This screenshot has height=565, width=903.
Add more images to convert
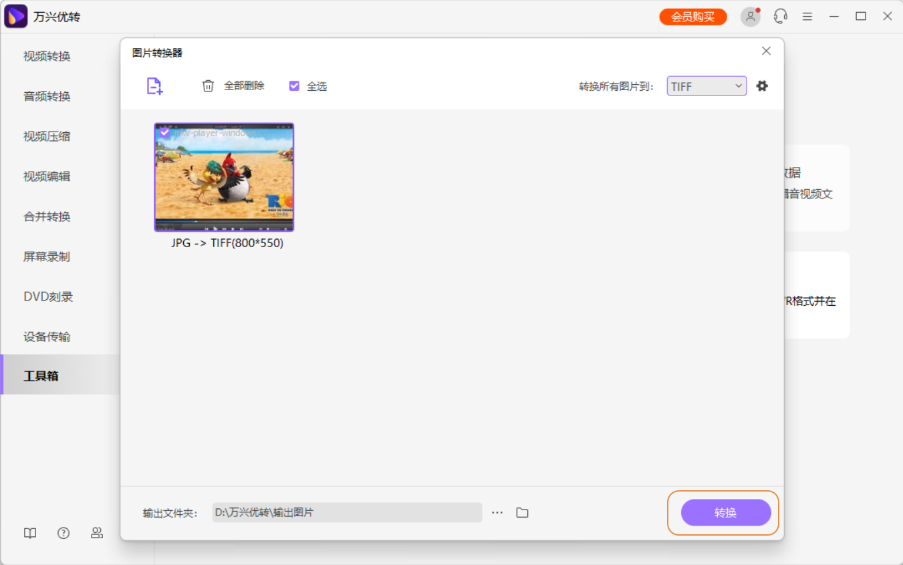click(154, 86)
